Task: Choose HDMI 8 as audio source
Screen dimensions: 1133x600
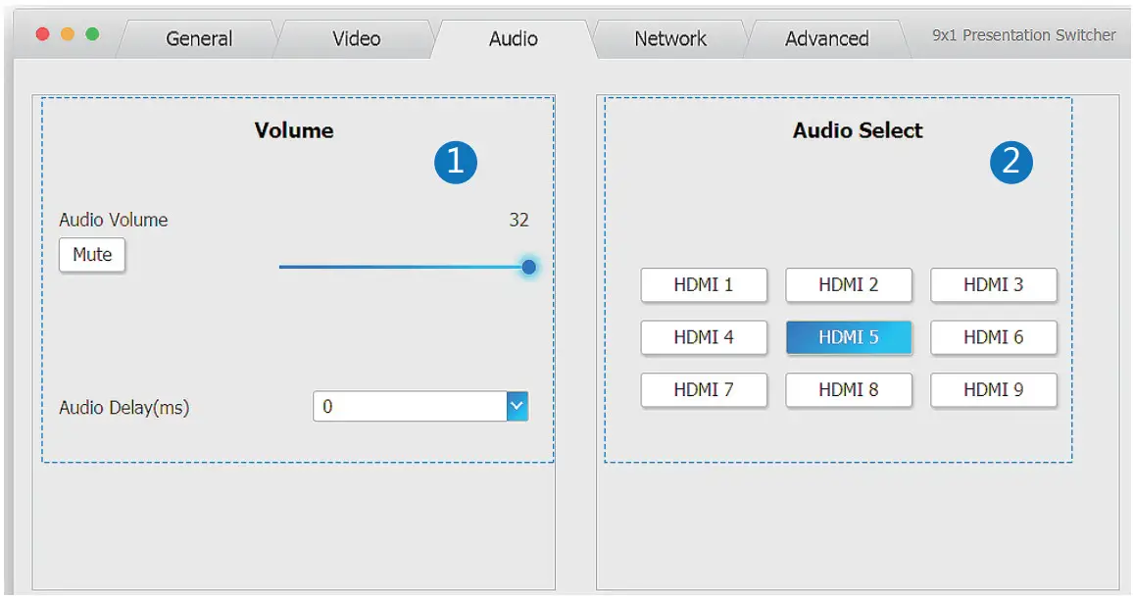Action: (849, 389)
